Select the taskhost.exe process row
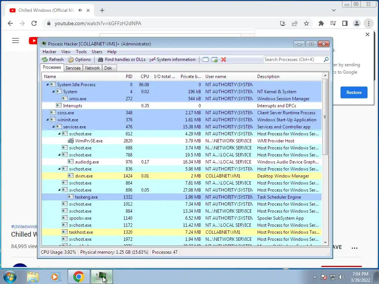The image size is (379, 284). coord(181,232)
